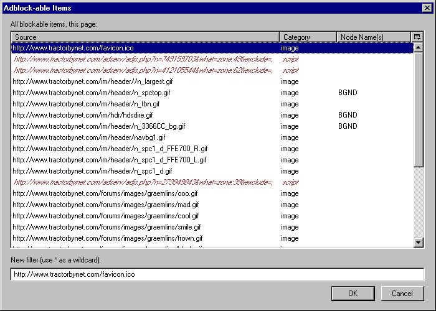The width and height of the screenshot is (436, 311).
Task: Select the n_spctop.gif row
Action: (x=212, y=93)
